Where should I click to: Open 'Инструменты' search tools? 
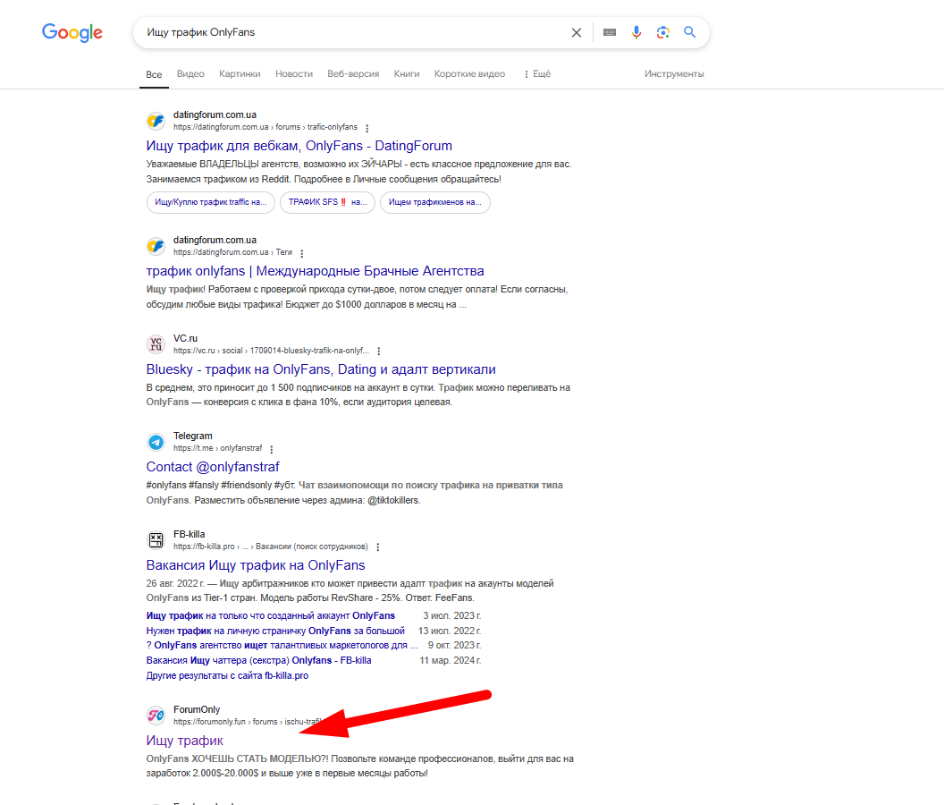point(674,73)
